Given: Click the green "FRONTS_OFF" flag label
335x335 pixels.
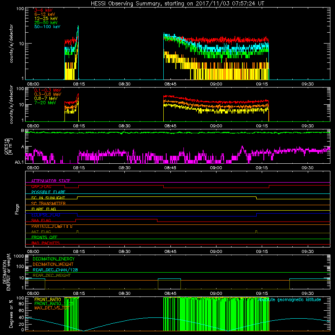Looking at the screenshot, I should [x=44, y=237].
